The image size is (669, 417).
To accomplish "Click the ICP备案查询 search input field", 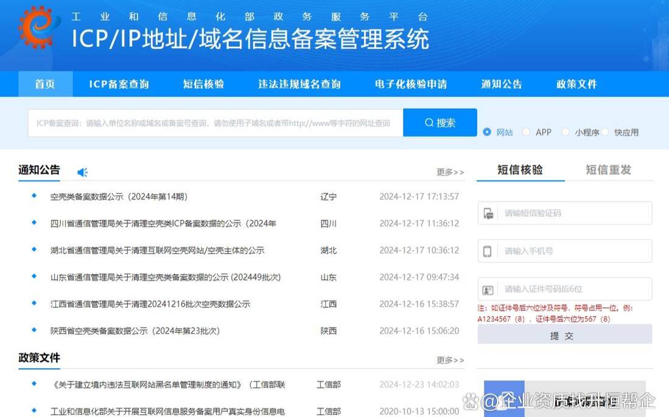I will (215, 123).
